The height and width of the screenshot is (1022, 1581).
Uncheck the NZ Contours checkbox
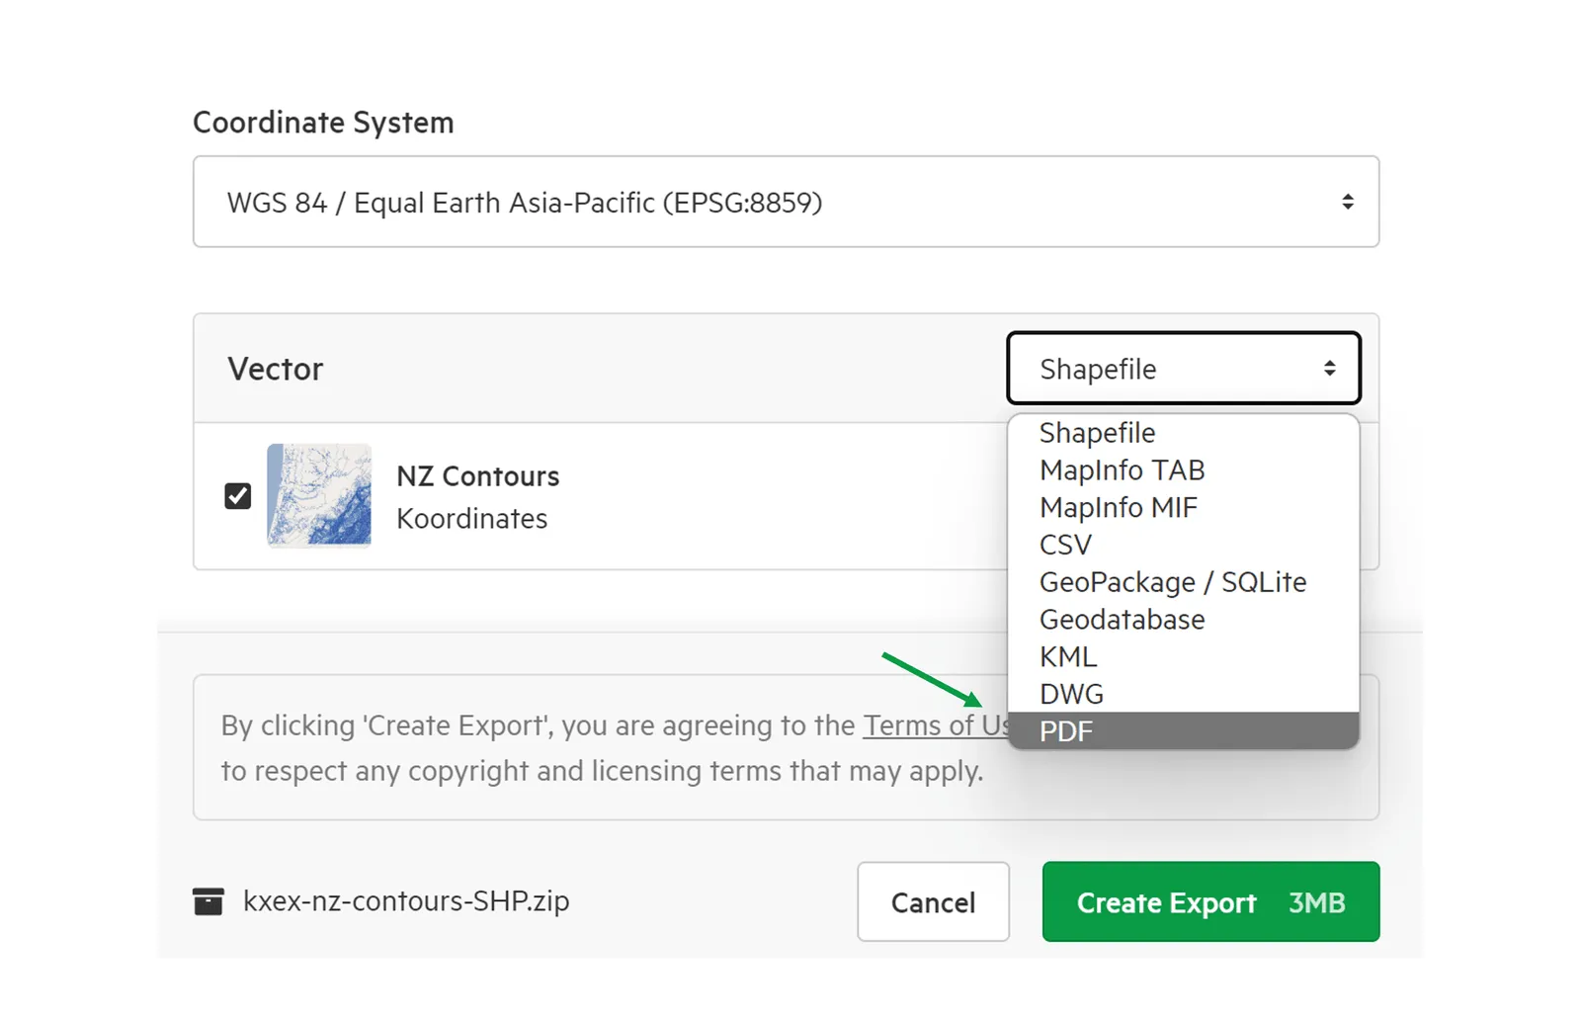pyautogui.click(x=237, y=495)
